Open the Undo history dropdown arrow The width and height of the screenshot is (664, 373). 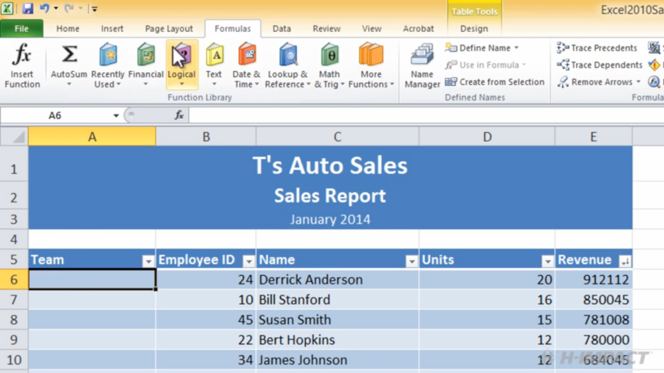tap(55, 8)
